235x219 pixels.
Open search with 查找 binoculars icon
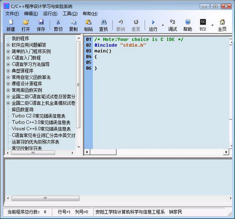[104, 22]
